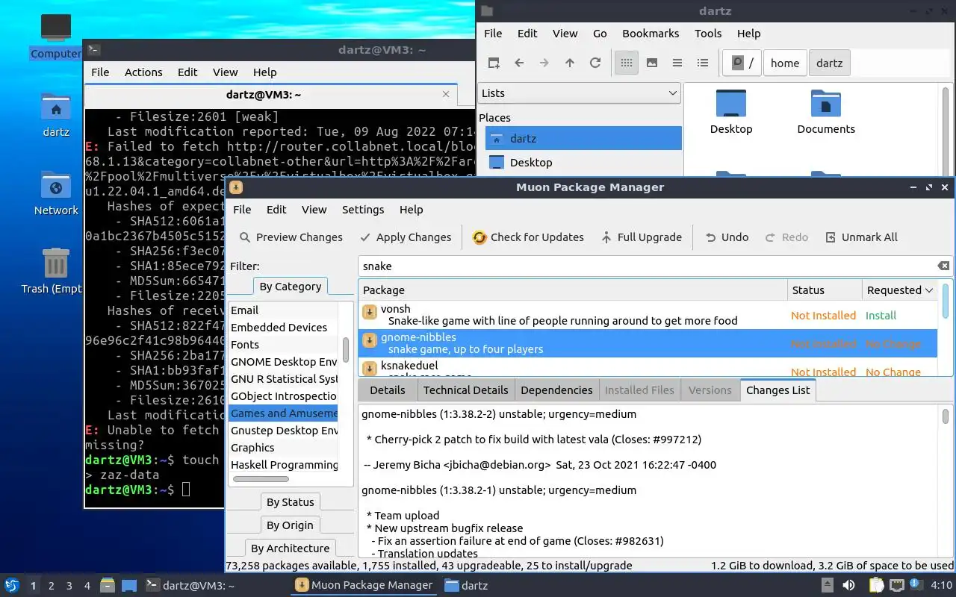Switch file manager to thumbnail view
The image size is (956, 597).
(x=652, y=63)
